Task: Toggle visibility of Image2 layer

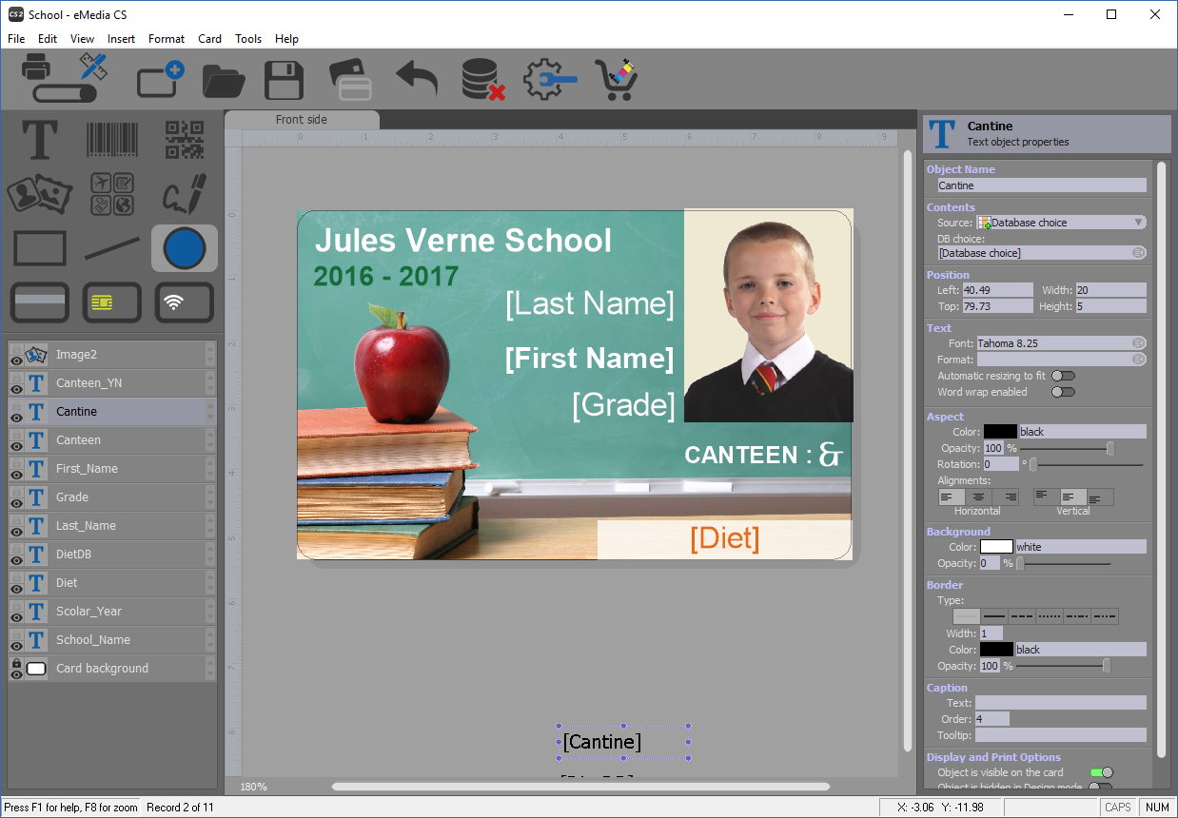Action: click(16, 360)
